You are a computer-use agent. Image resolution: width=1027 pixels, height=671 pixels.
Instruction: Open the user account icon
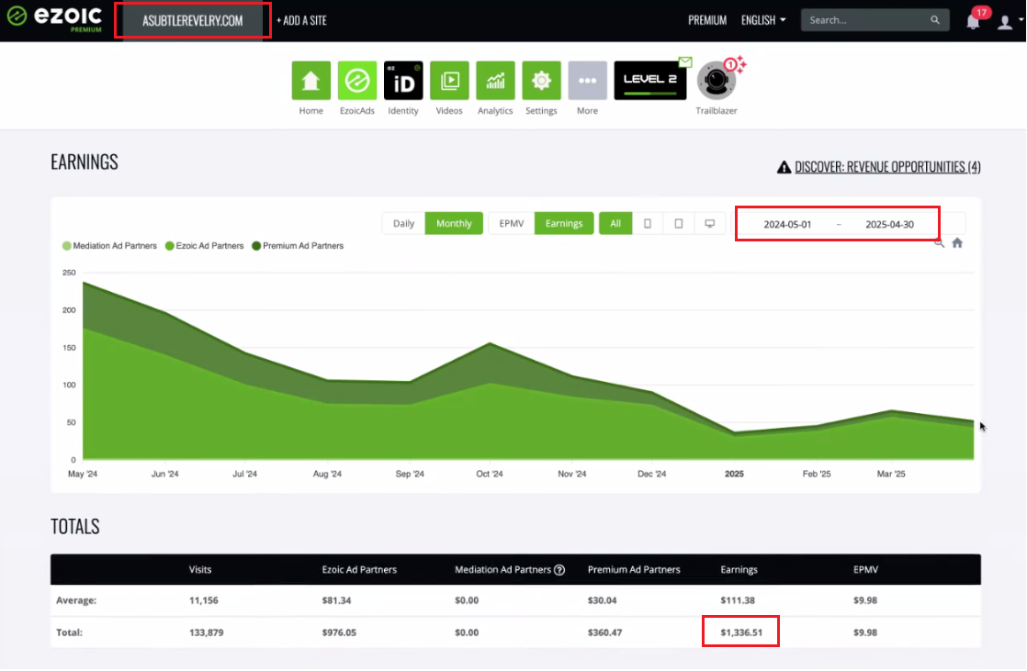click(1005, 22)
